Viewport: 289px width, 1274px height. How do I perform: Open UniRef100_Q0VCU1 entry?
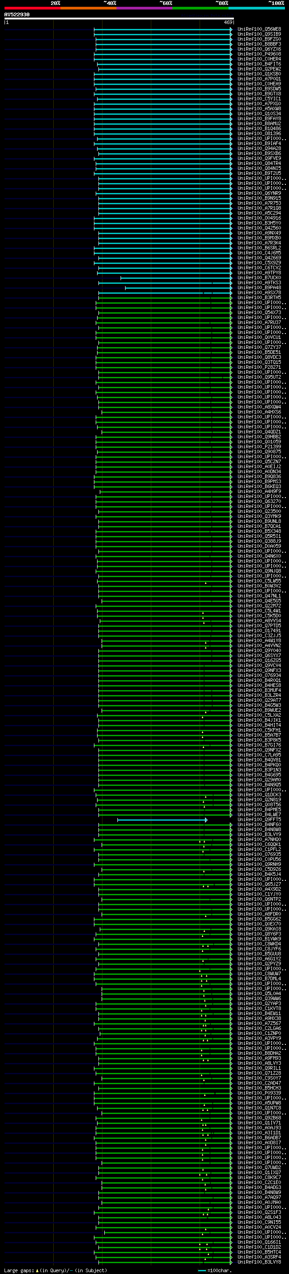tap(259, 337)
